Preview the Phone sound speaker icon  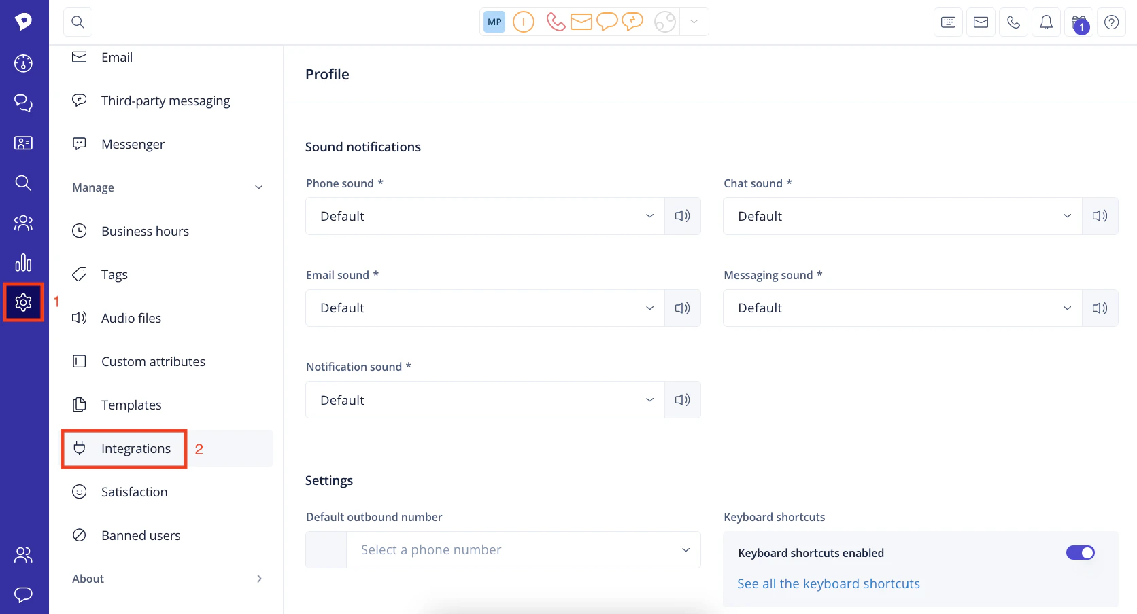tap(682, 216)
